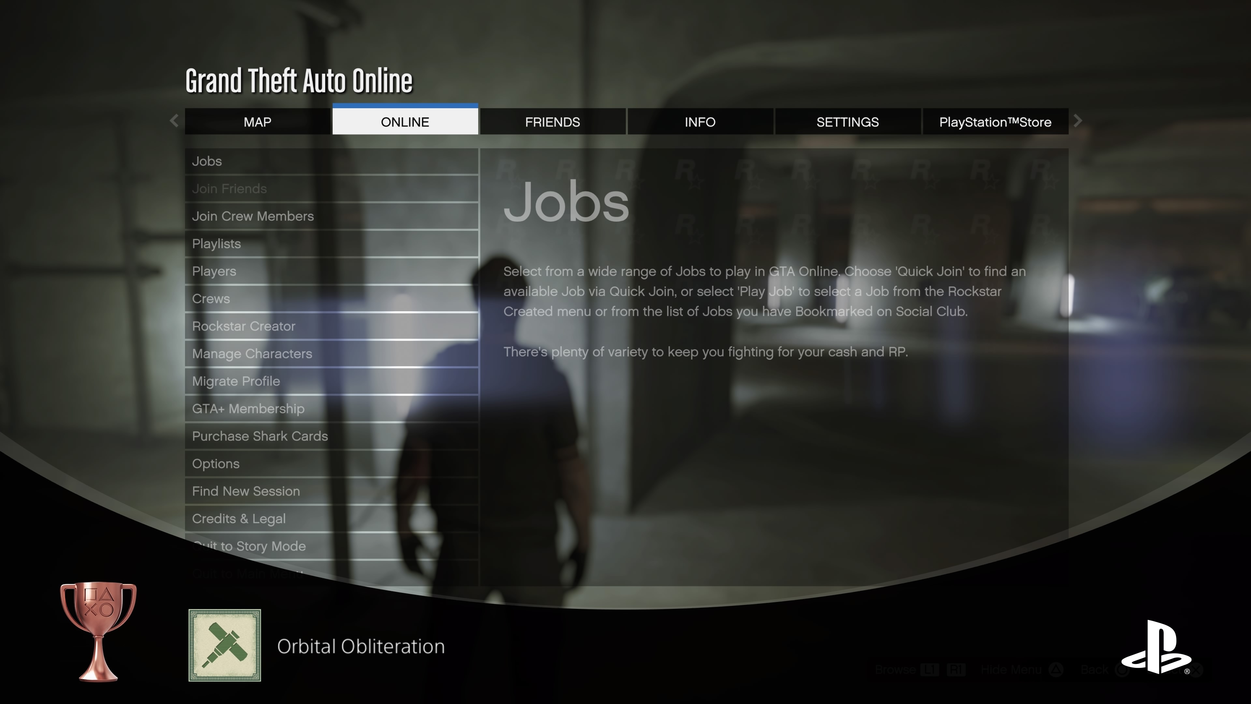The width and height of the screenshot is (1251, 704).
Task: Click the triangle Hide Menu button icon
Action: pos(1056,670)
